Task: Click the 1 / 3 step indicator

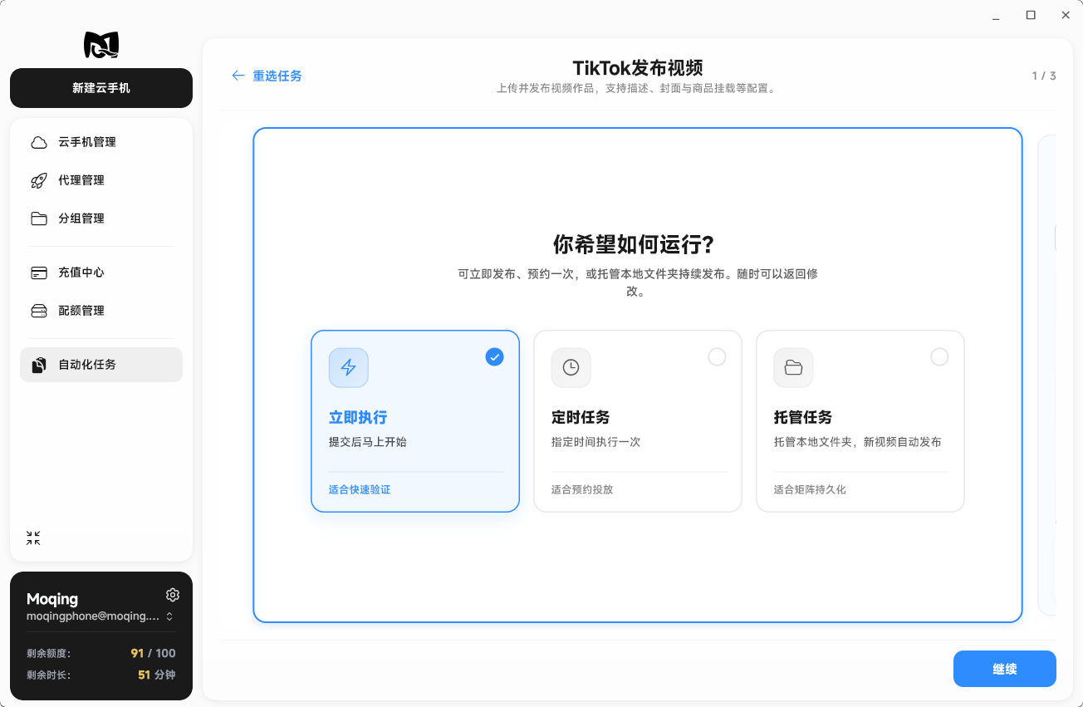Action: click(x=1044, y=76)
